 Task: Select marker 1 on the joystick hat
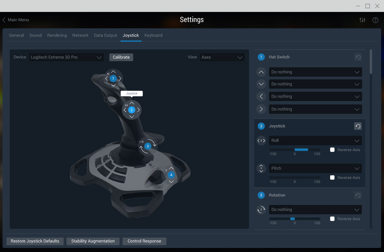point(113,78)
